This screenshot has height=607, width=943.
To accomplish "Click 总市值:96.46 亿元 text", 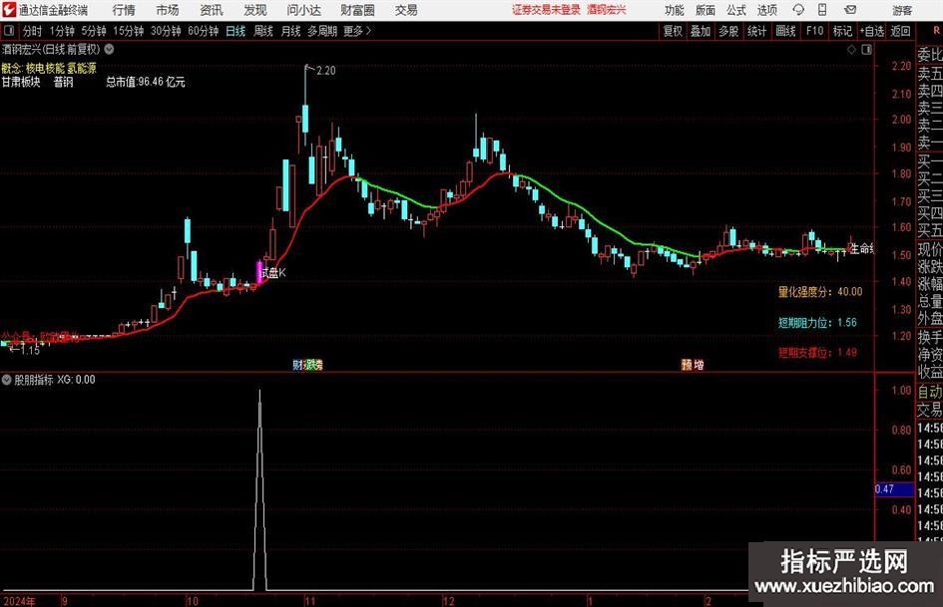I will tap(146, 82).
